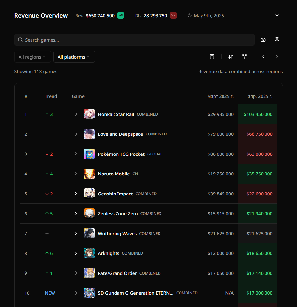
Task: Expand the Zenless Zone Zero row
Action: coord(76,214)
